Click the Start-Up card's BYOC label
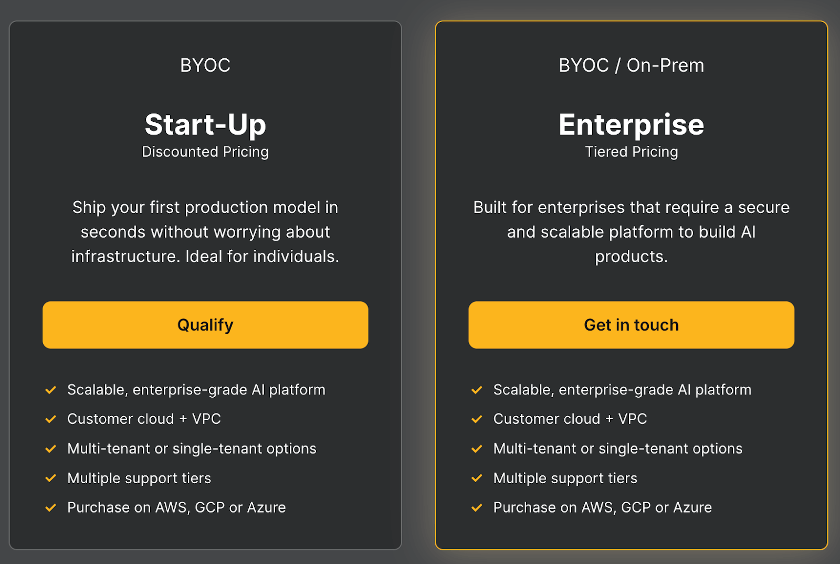Screen dimensions: 840x564 pyautogui.click(x=205, y=66)
